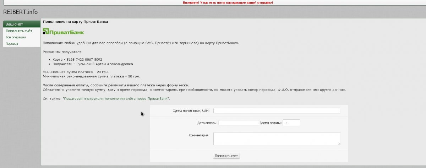The width and height of the screenshot is (426, 168).
Task: Click the 'Комментарий:' label
Action: point(199,135)
